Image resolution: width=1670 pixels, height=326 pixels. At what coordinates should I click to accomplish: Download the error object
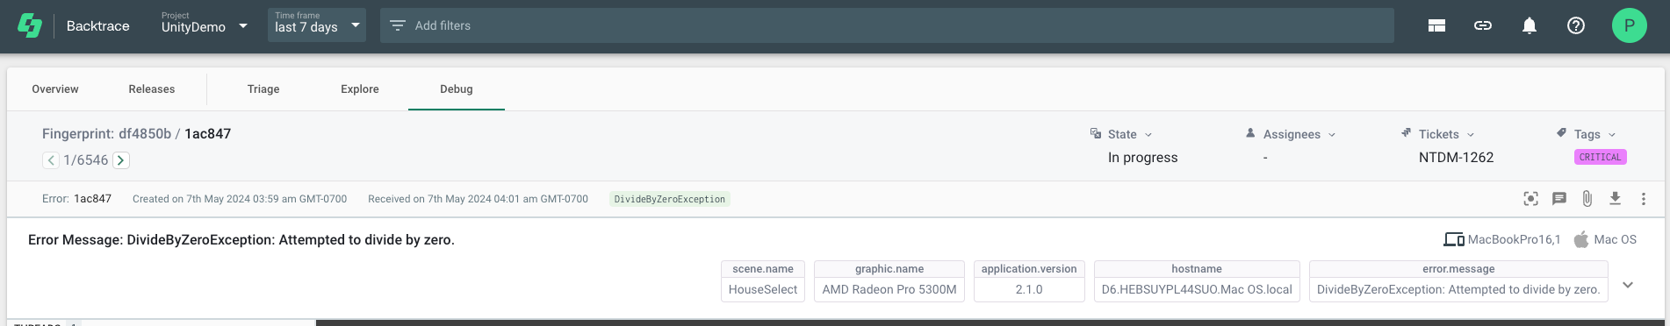pyautogui.click(x=1615, y=199)
